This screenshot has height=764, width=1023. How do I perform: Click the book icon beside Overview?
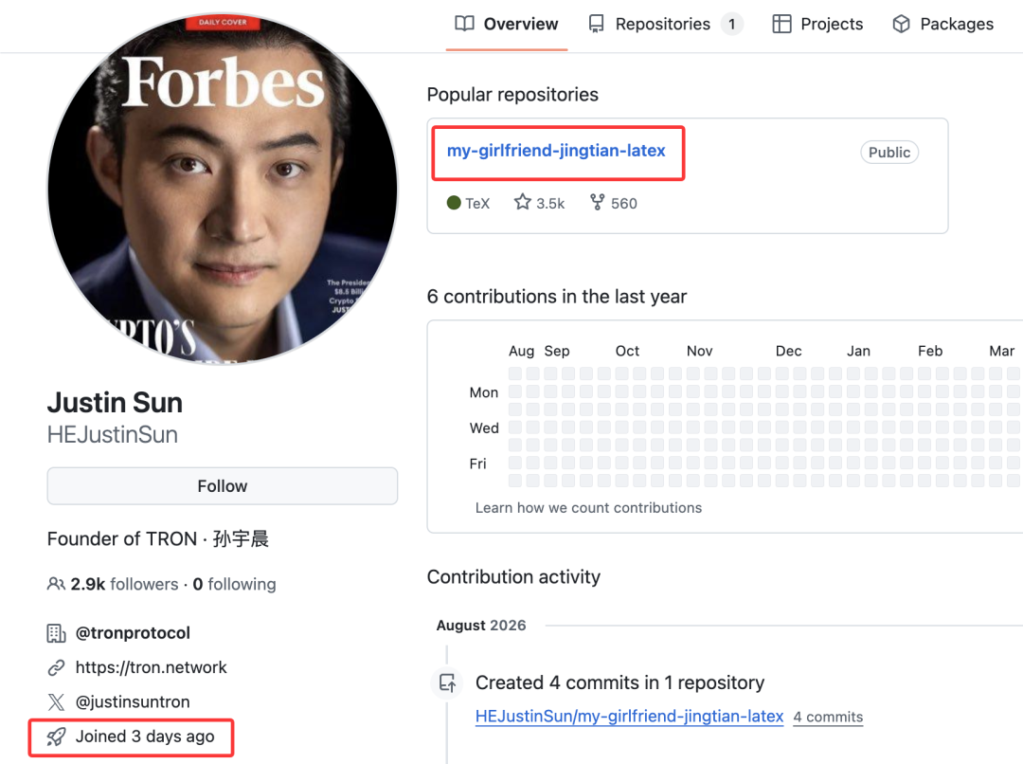[x=464, y=24]
